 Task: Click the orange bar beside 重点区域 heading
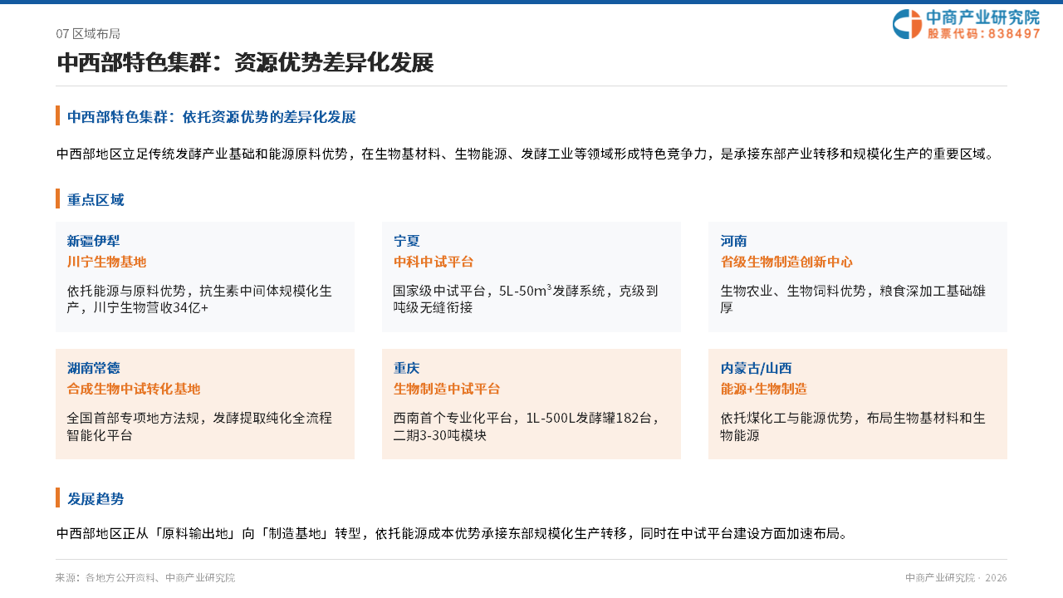57,199
